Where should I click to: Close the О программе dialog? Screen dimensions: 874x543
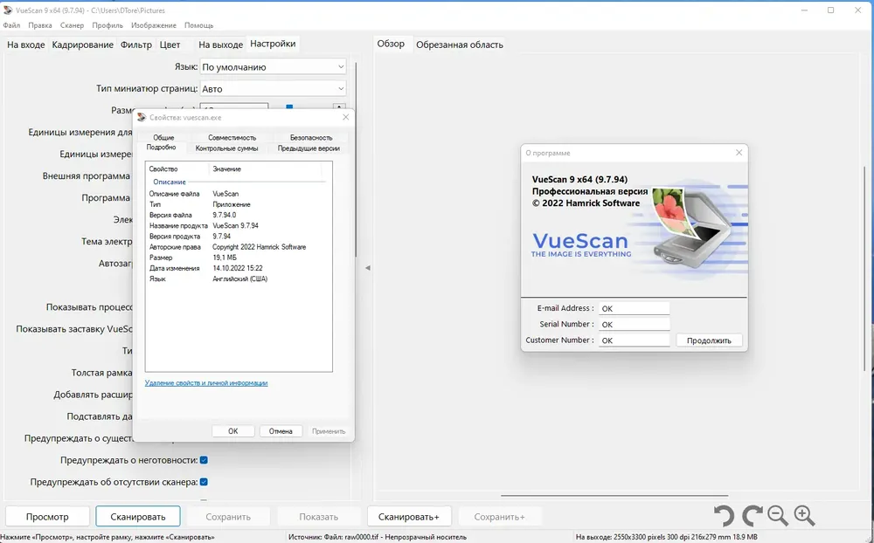pos(739,153)
